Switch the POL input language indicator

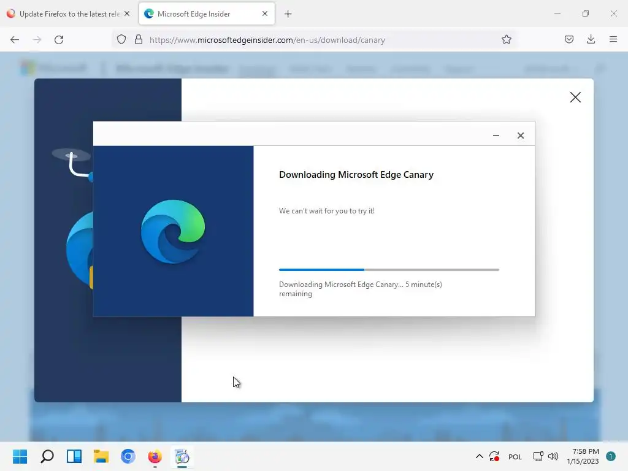515,456
